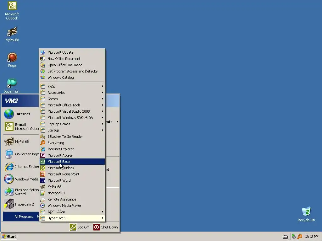Click the Microsoft Access icon
Image resolution: width=322 pixels, height=241 pixels.
coord(43,155)
